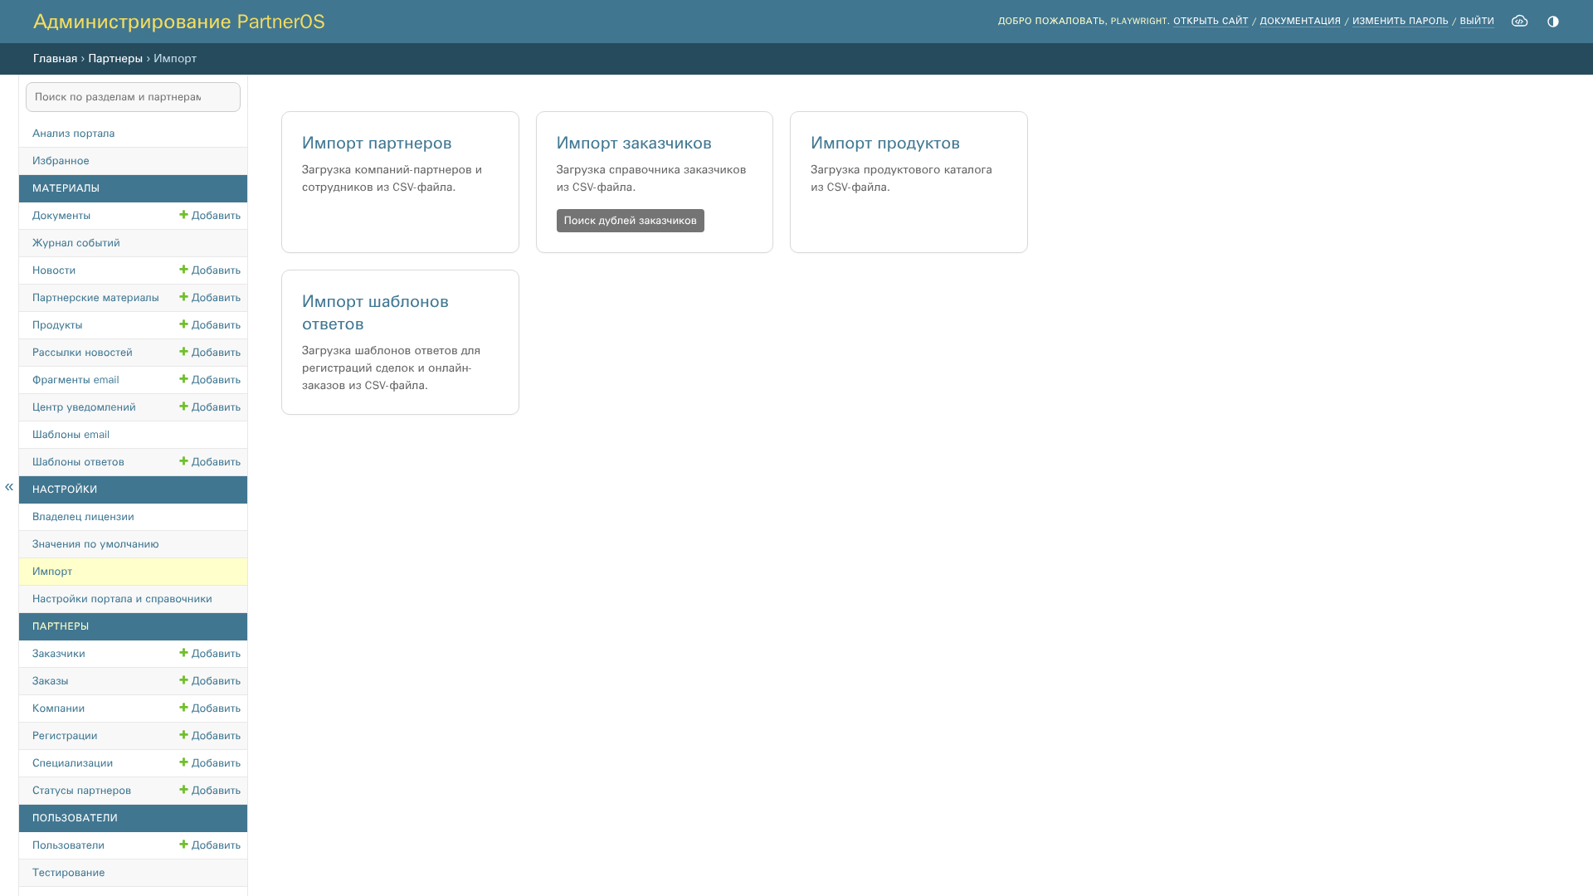Toggle the light/dark theme icon
1593x896 pixels.
1553,22
